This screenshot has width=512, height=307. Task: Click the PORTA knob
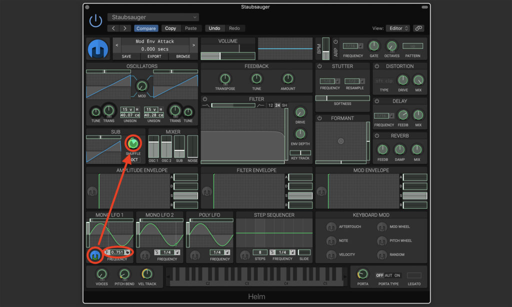[362, 274]
